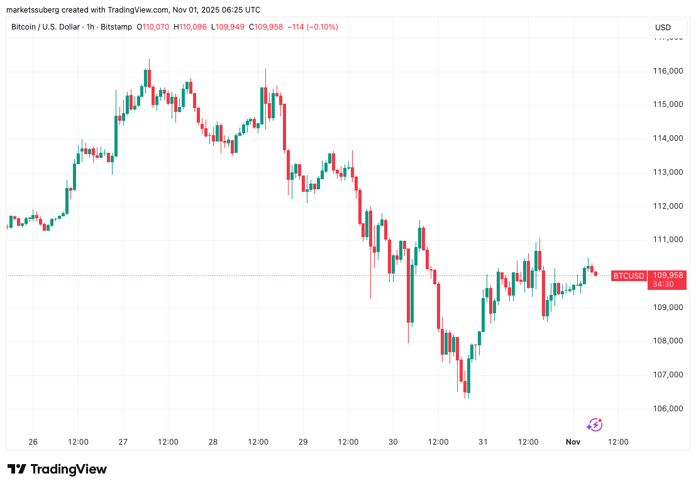Select the 31 date on time axis
This screenshot has width=696, height=488.
tap(483, 442)
